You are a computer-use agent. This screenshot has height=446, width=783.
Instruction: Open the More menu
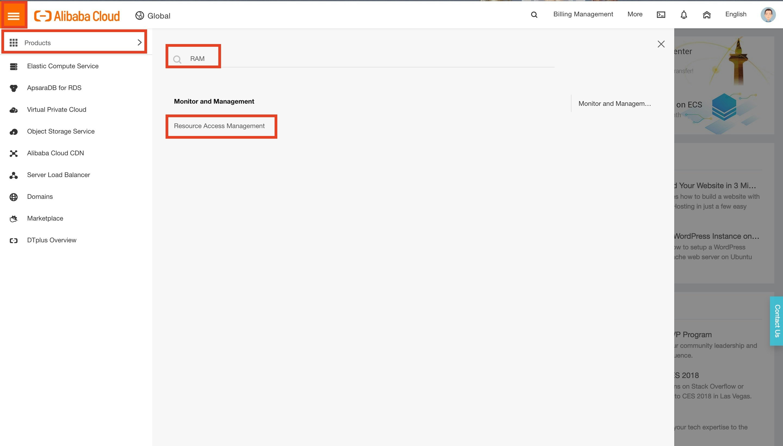pyautogui.click(x=635, y=14)
